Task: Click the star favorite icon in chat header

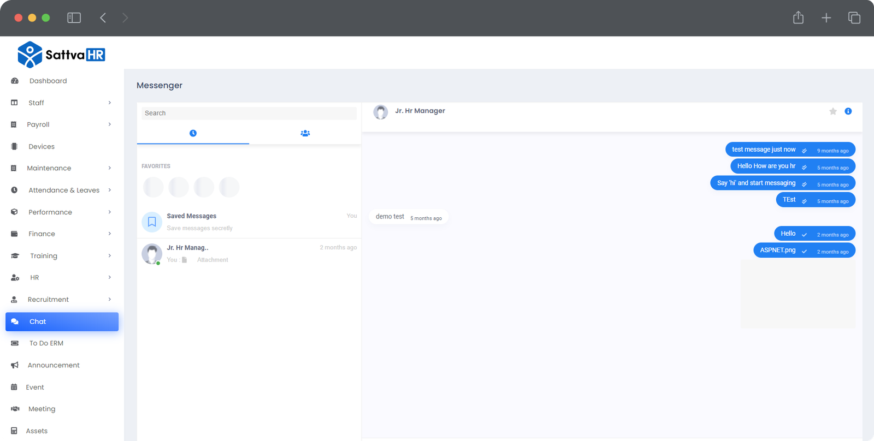Action: 832,111
